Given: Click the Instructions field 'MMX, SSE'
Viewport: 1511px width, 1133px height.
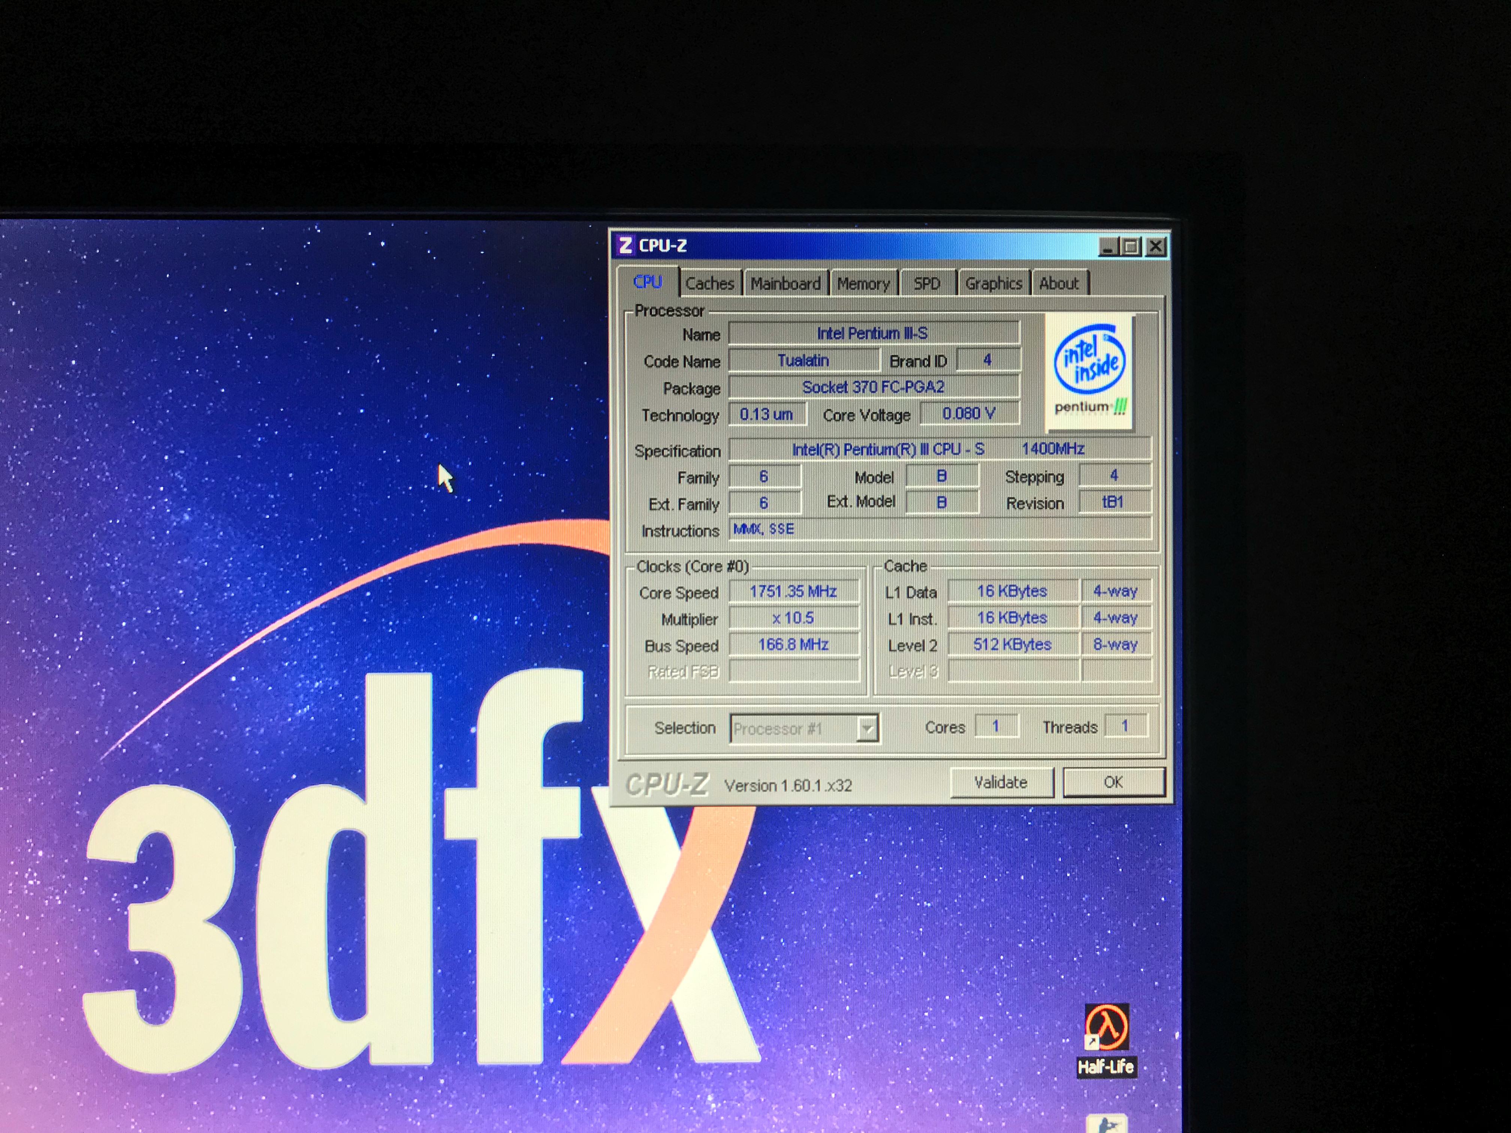Looking at the screenshot, I should (x=939, y=529).
